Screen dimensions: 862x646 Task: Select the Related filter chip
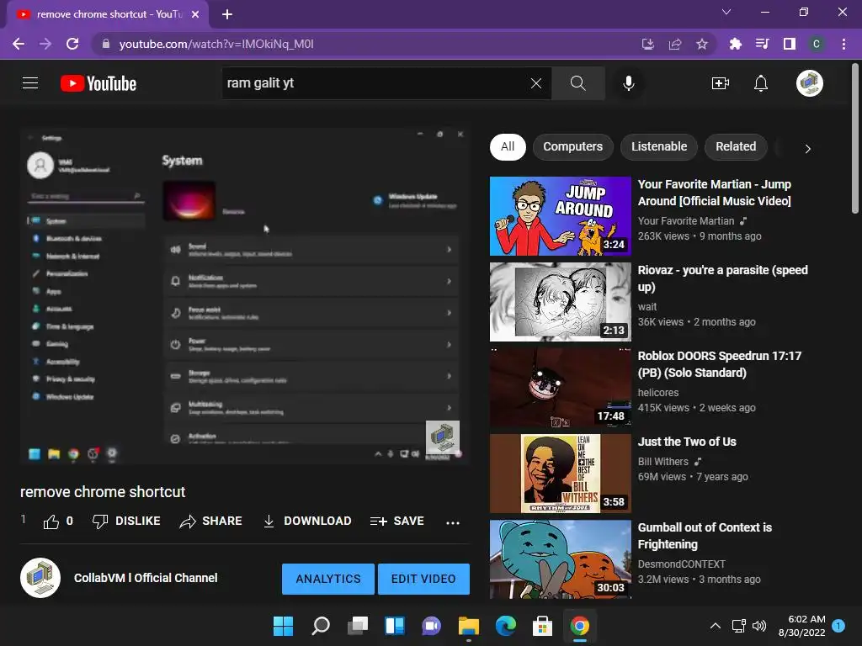736,146
